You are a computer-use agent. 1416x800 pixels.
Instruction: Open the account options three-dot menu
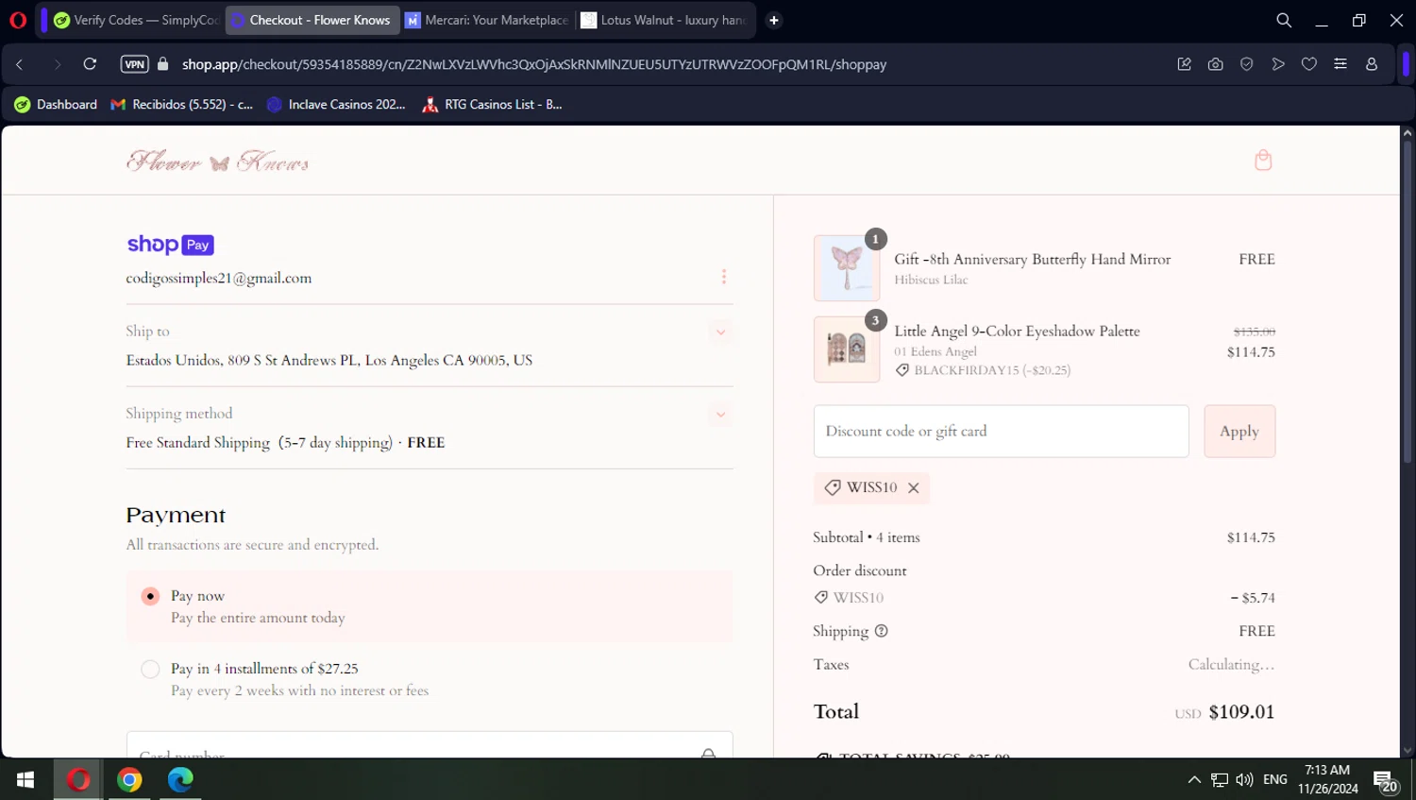tap(724, 277)
